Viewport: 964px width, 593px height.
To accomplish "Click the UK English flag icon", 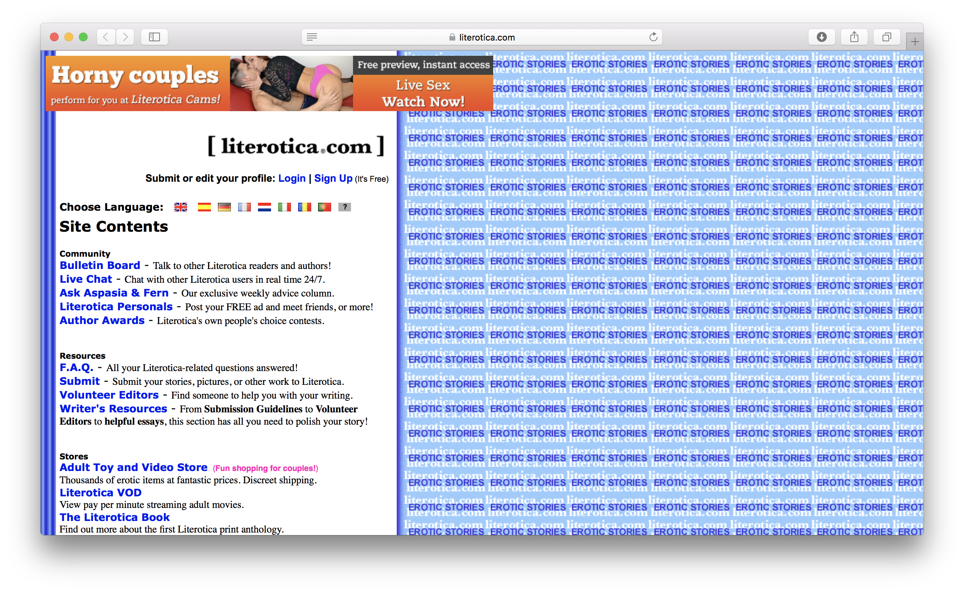I will point(182,207).
